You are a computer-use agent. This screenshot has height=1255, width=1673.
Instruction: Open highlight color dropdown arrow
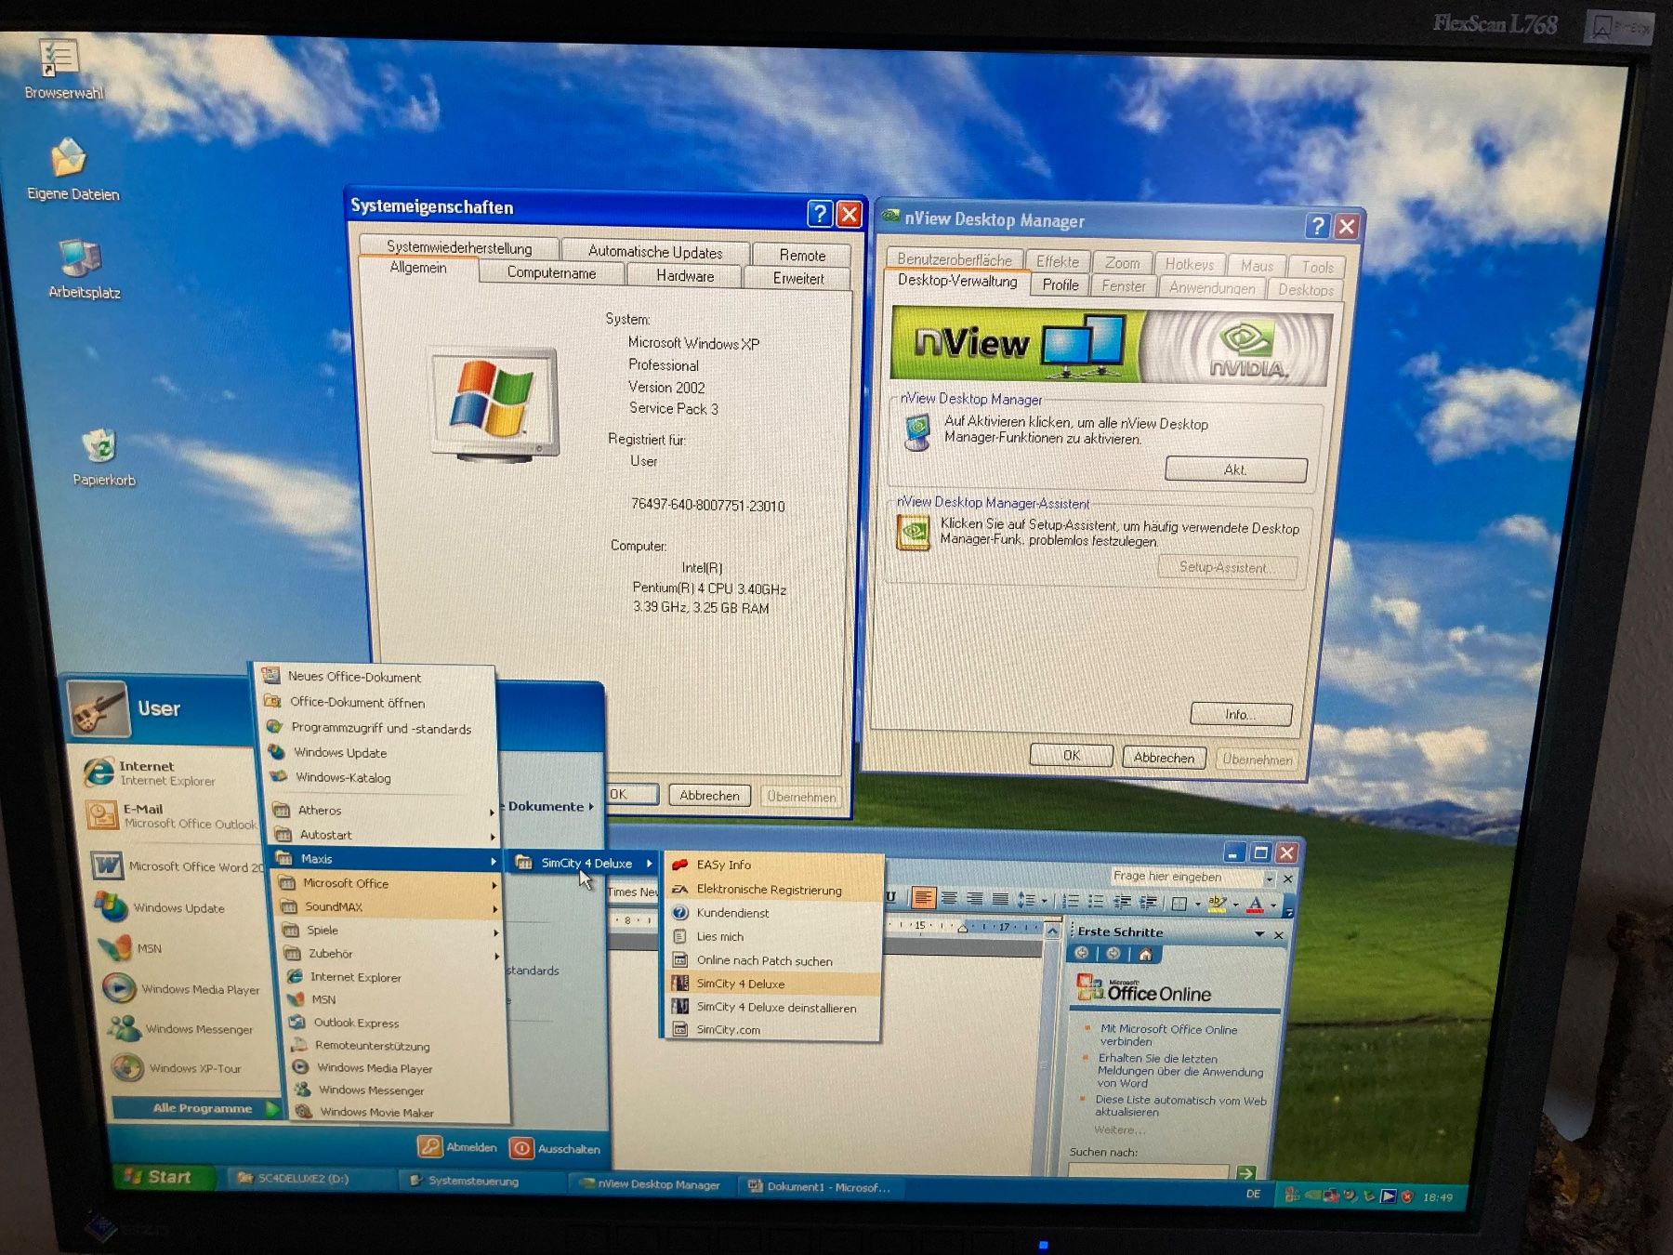pos(1235,905)
